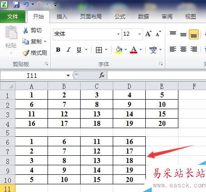Select Bottom Align icon
This screenshot has height=192, width=206.
(x=194, y=34)
